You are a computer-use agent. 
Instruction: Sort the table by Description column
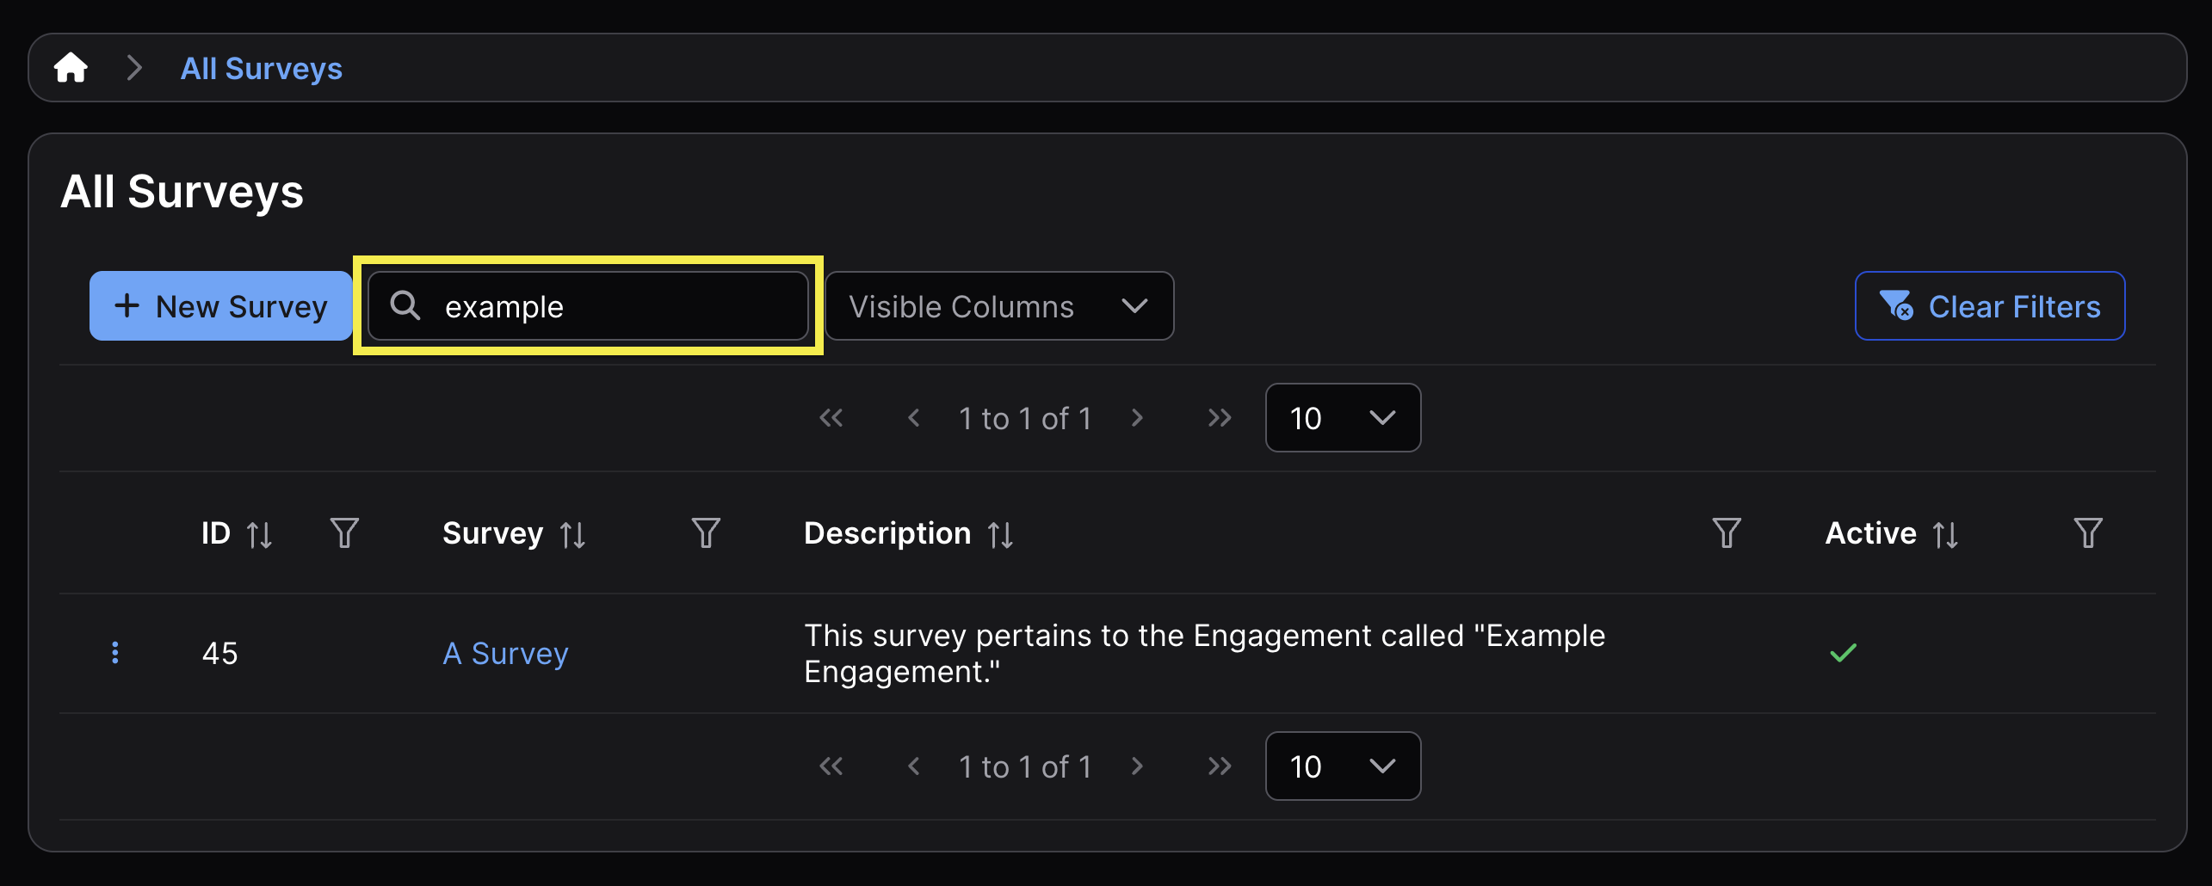click(x=1000, y=534)
